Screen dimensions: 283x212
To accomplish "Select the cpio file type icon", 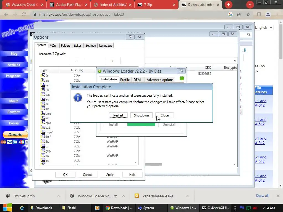I will (43, 122).
